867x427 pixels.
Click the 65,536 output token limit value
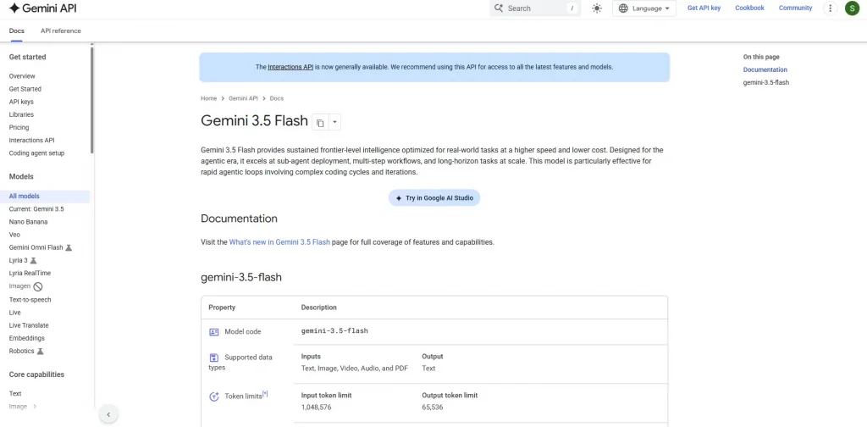(x=433, y=407)
